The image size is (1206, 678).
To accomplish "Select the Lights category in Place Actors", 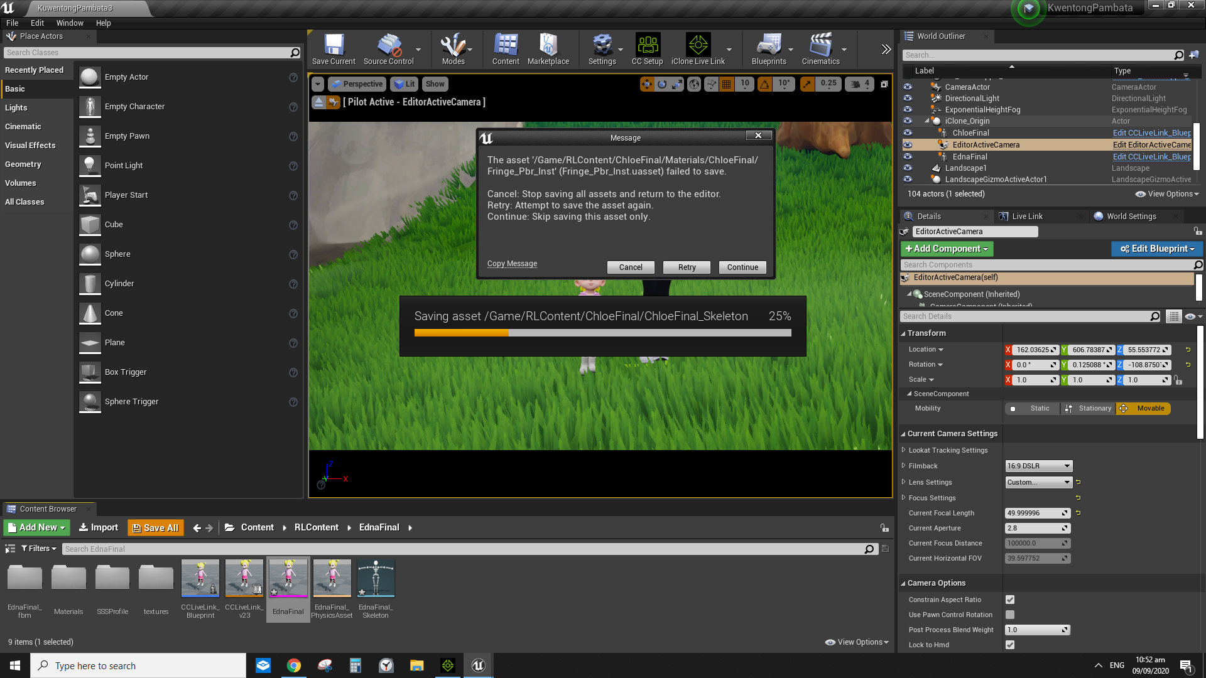I will 16,107.
